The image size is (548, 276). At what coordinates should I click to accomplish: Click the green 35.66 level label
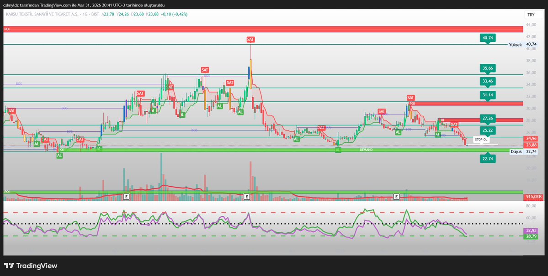point(488,68)
